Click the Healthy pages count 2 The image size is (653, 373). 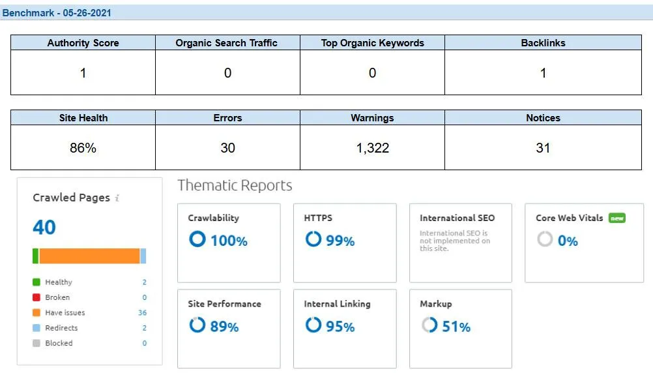(145, 282)
